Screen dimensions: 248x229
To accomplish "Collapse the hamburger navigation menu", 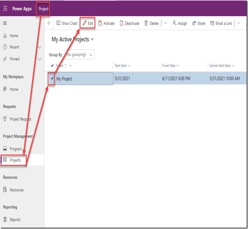I will point(5,23).
